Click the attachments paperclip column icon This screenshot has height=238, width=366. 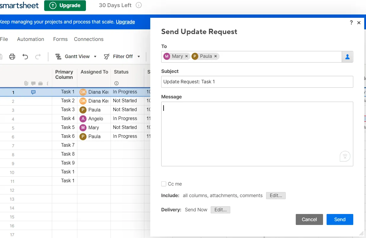click(x=26, y=84)
